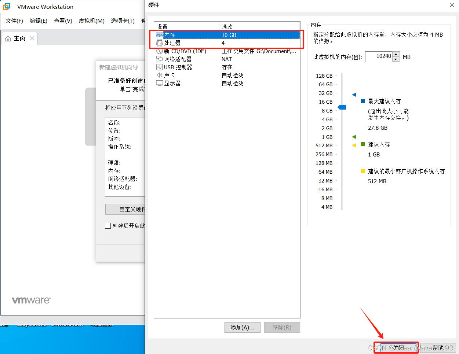Close the 主页 tab with its X
The image size is (459, 354).
pyautogui.click(x=32, y=38)
